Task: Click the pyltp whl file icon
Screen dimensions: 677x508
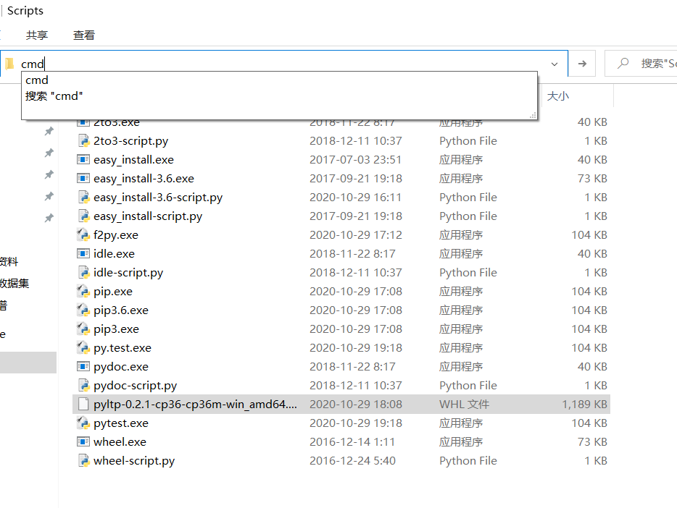Action: click(x=83, y=405)
